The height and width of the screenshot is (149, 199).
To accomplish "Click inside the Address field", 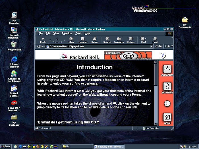I will [x=98, y=46].
